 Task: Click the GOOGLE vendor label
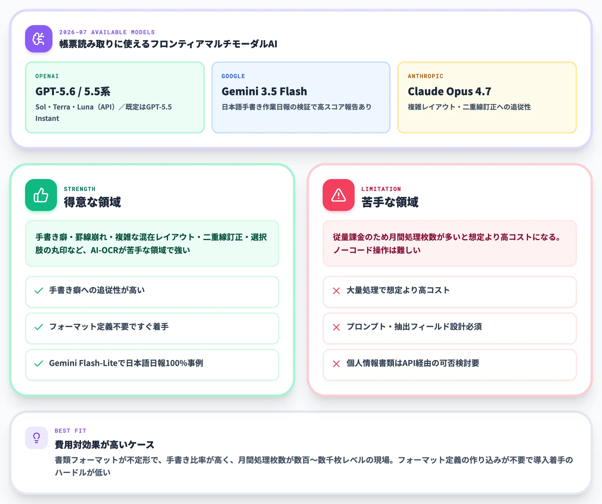click(233, 76)
